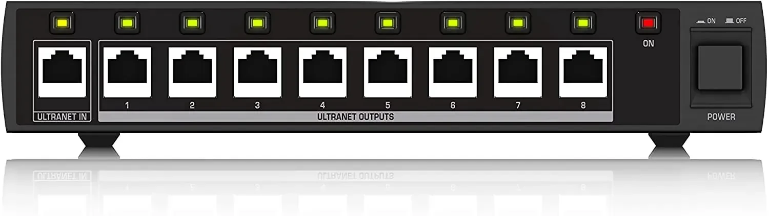Click the green LED above port 8
The width and height of the screenshot is (769, 216).
pyautogui.click(x=582, y=23)
